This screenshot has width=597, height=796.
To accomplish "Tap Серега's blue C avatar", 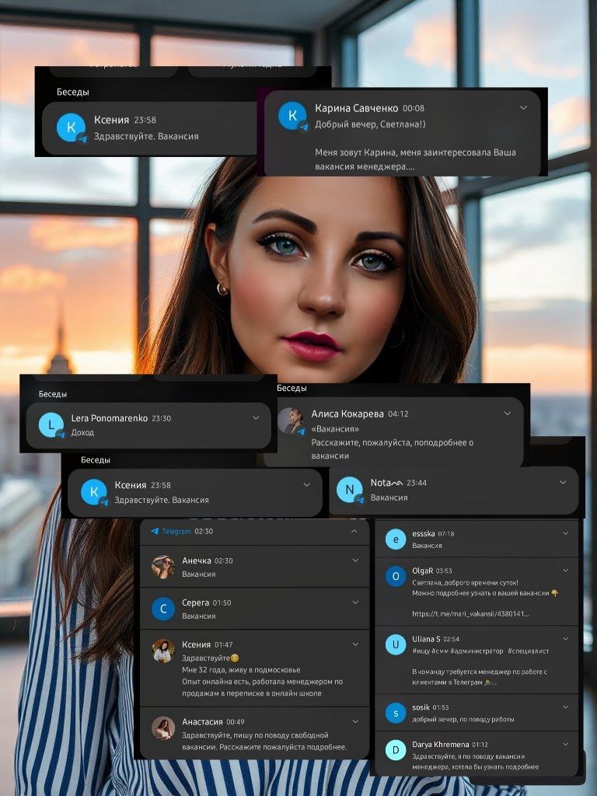I will click(163, 609).
